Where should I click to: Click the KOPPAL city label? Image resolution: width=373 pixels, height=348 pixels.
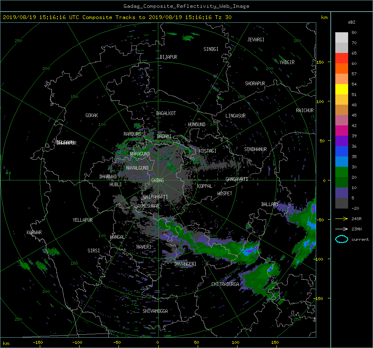point(205,186)
